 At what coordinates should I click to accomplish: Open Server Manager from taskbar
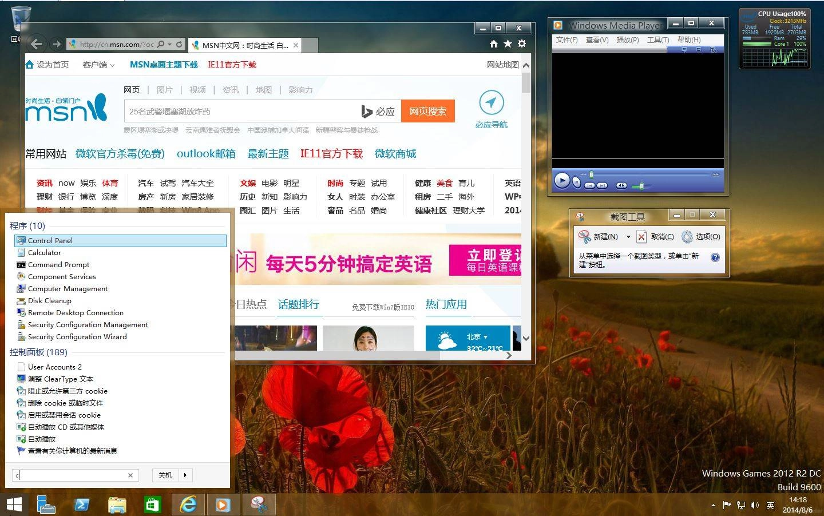click(x=46, y=505)
